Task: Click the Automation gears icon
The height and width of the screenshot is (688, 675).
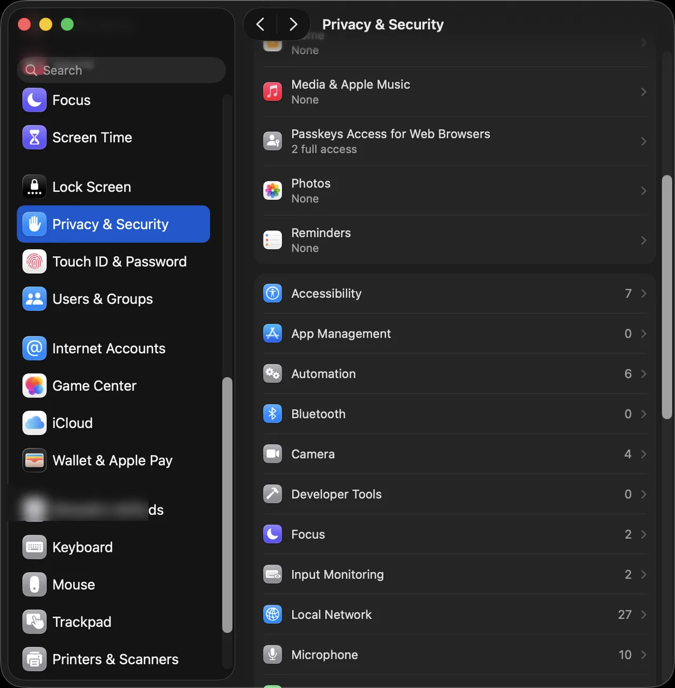Action: point(273,374)
